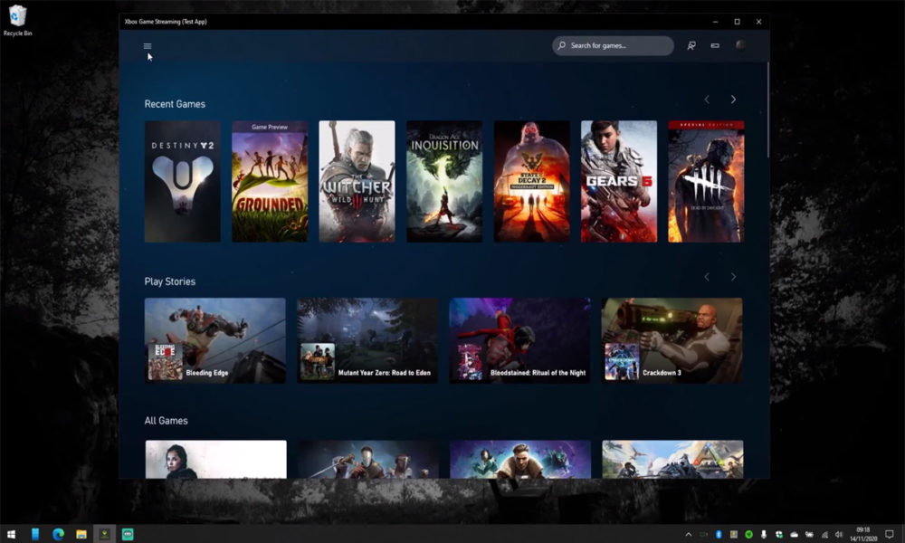
Task: Open the Action Center notifications icon
Action: point(890,534)
